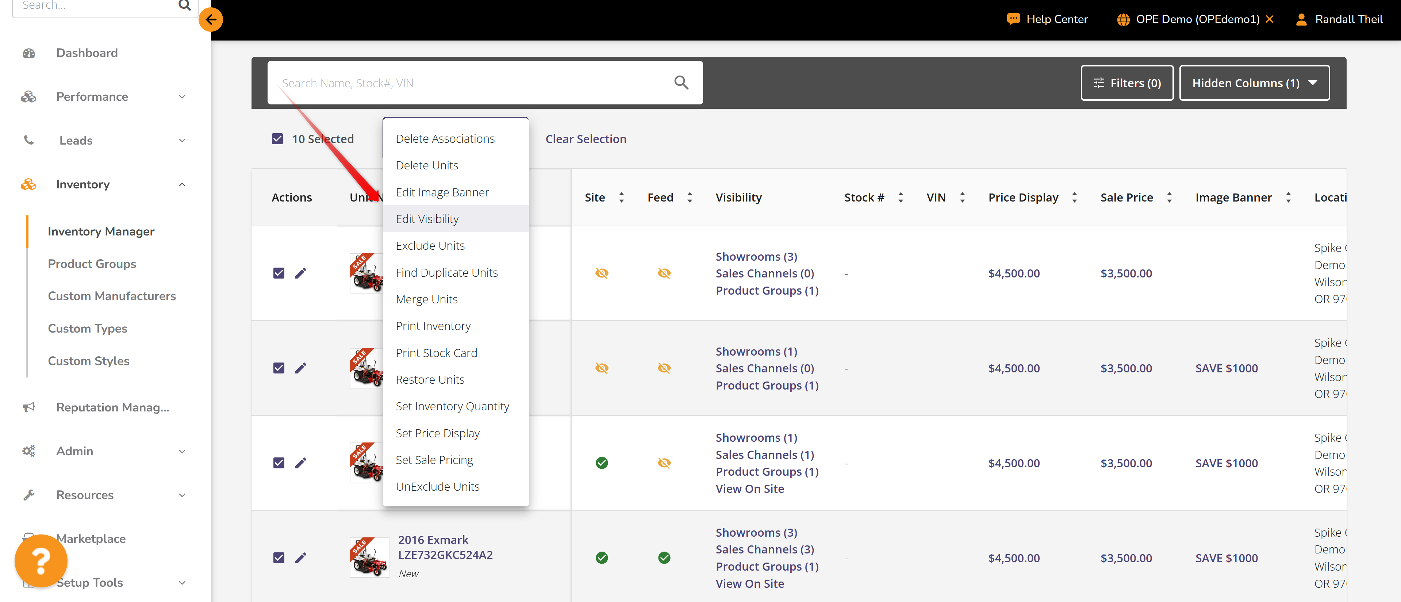
Task: Sort by Stock # column arrows
Action: coord(901,198)
